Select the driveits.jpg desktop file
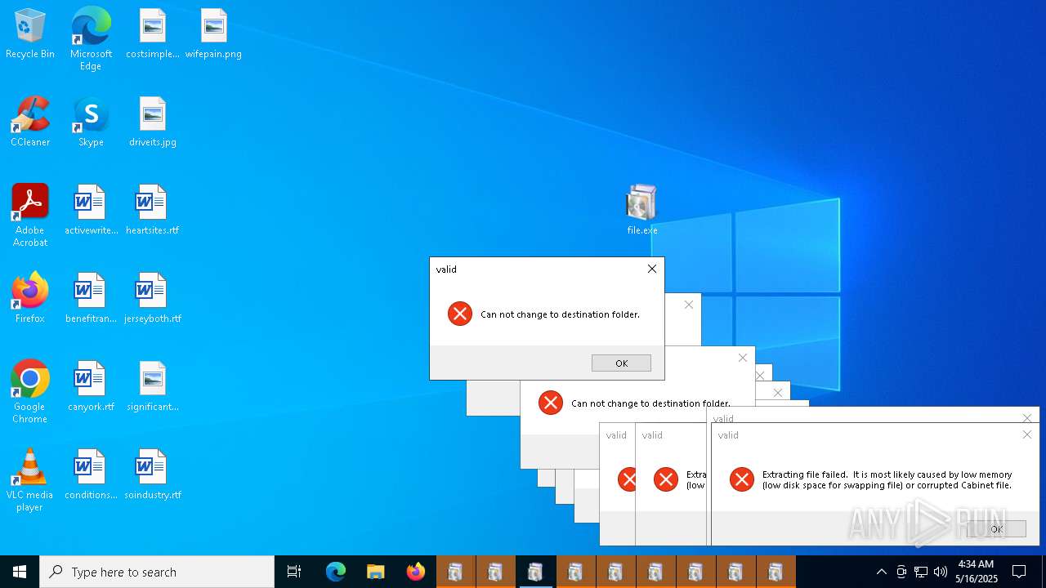Screen dimensions: 1046x588 153,122
